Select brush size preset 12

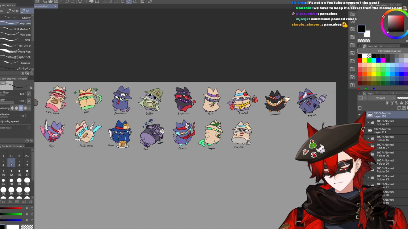[x=11, y=173]
